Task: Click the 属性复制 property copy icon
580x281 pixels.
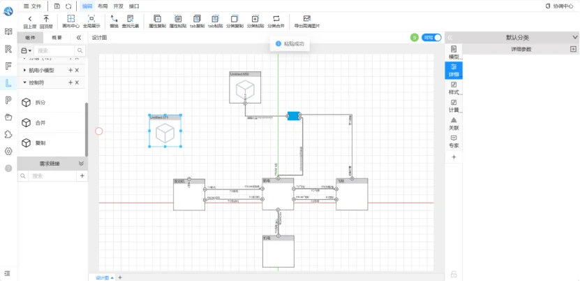Action: tap(157, 19)
